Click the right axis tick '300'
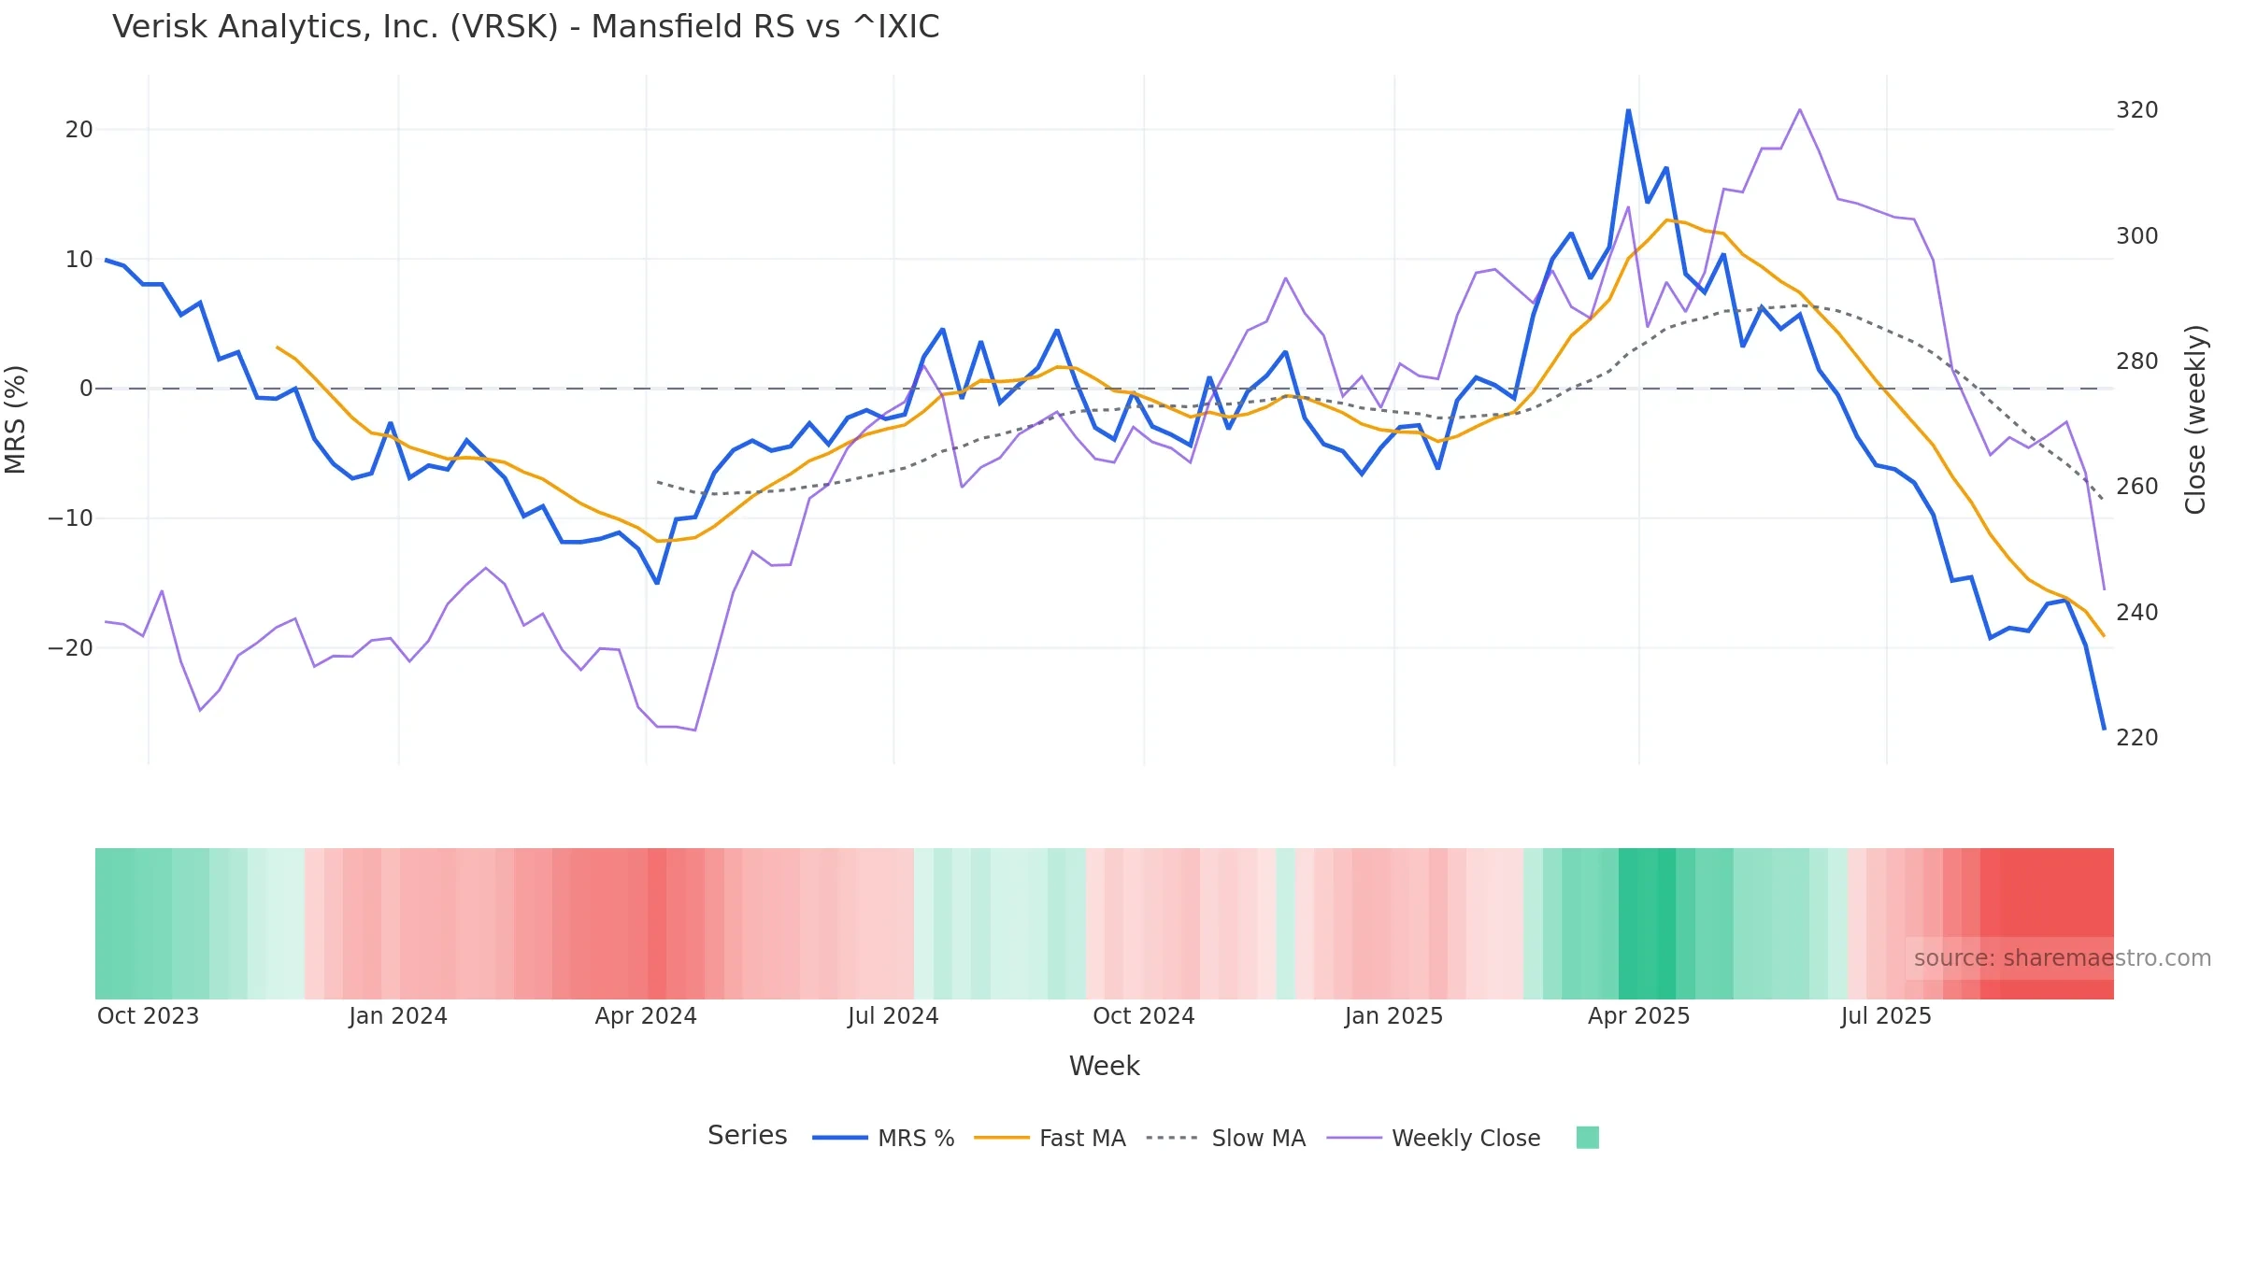This screenshot has width=2243, height=1261. [x=2137, y=236]
